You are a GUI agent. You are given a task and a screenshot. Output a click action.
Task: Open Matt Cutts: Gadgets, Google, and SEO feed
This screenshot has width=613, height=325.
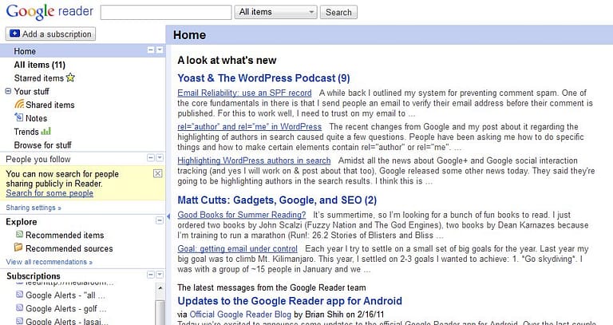tap(277, 200)
